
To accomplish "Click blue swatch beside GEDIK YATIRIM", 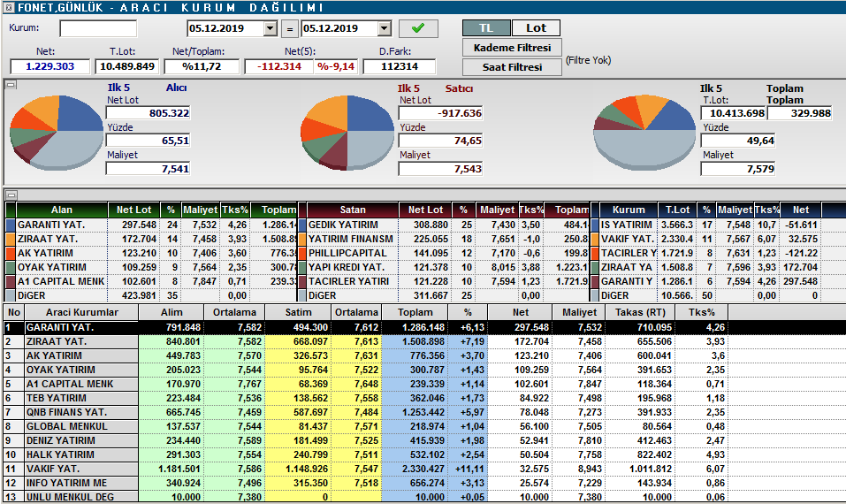I will [302, 225].
